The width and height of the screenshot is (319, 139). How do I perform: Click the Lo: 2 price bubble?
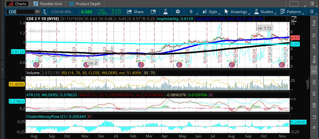[93, 63]
